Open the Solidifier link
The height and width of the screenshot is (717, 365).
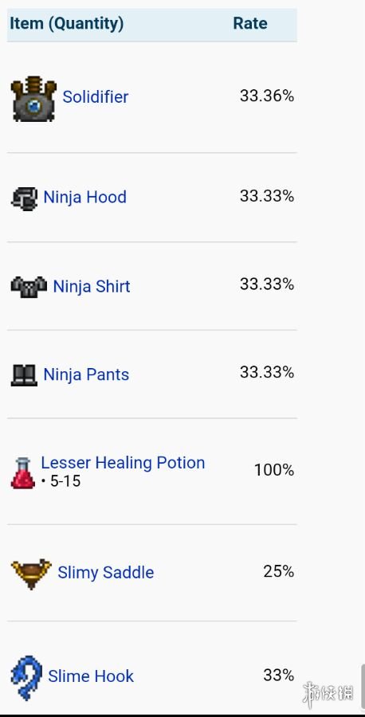[95, 97]
